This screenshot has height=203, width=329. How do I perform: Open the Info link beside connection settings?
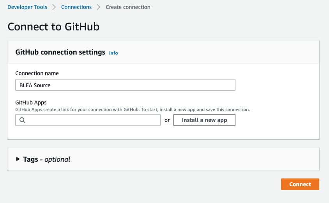coord(113,53)
